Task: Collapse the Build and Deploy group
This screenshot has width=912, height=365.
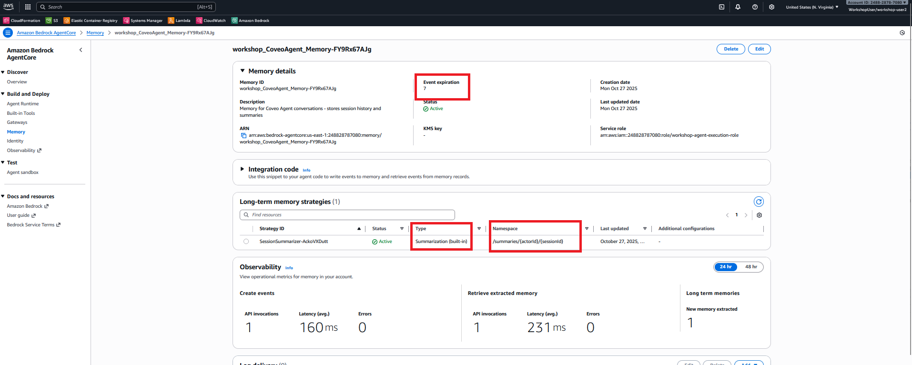Action: pos(3,94)
